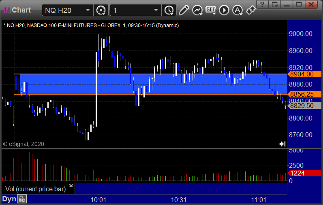Click the 9000.00 price axis label

pyautogui.click(x=301, y=34)
